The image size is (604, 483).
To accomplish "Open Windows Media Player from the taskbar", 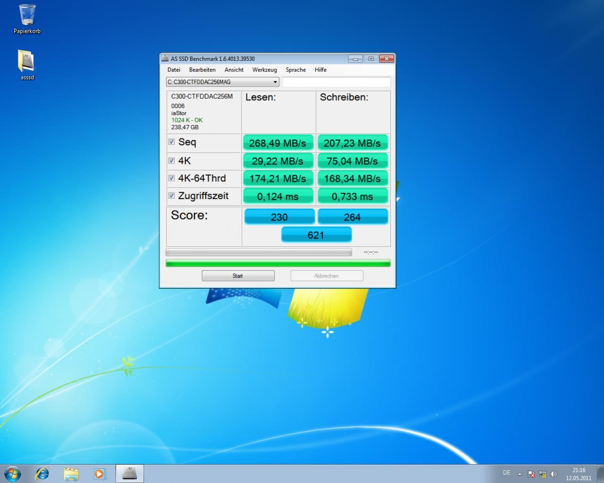I will tap(100, 473).
